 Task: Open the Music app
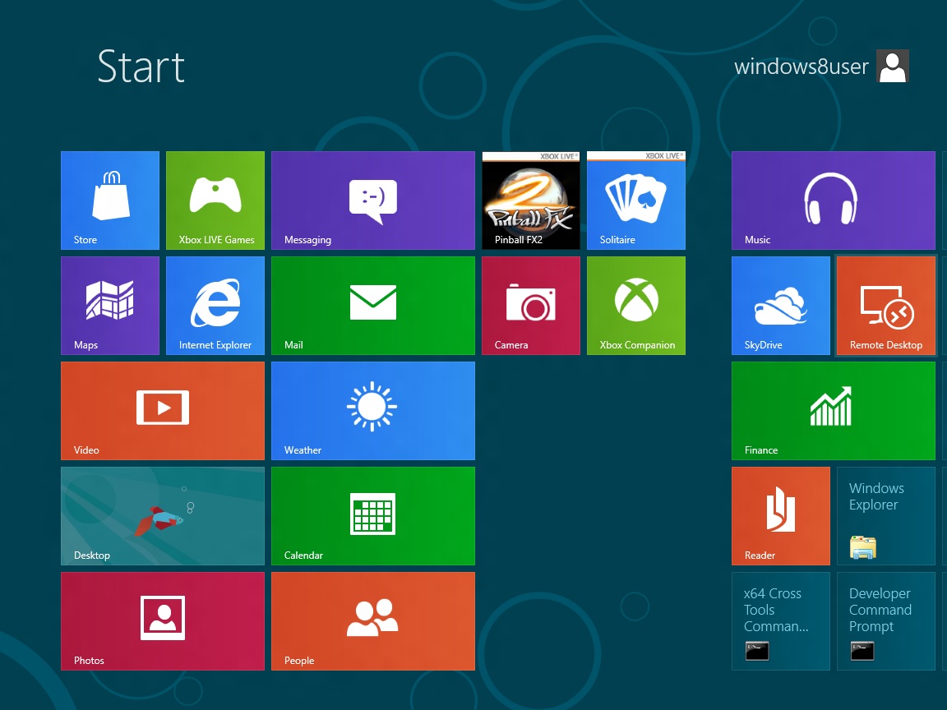(833, 200)
